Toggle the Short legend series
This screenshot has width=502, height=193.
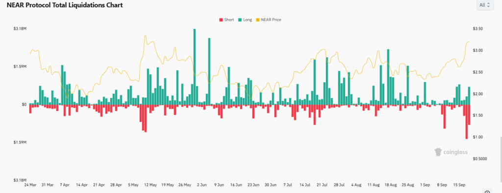click(226, 20)
